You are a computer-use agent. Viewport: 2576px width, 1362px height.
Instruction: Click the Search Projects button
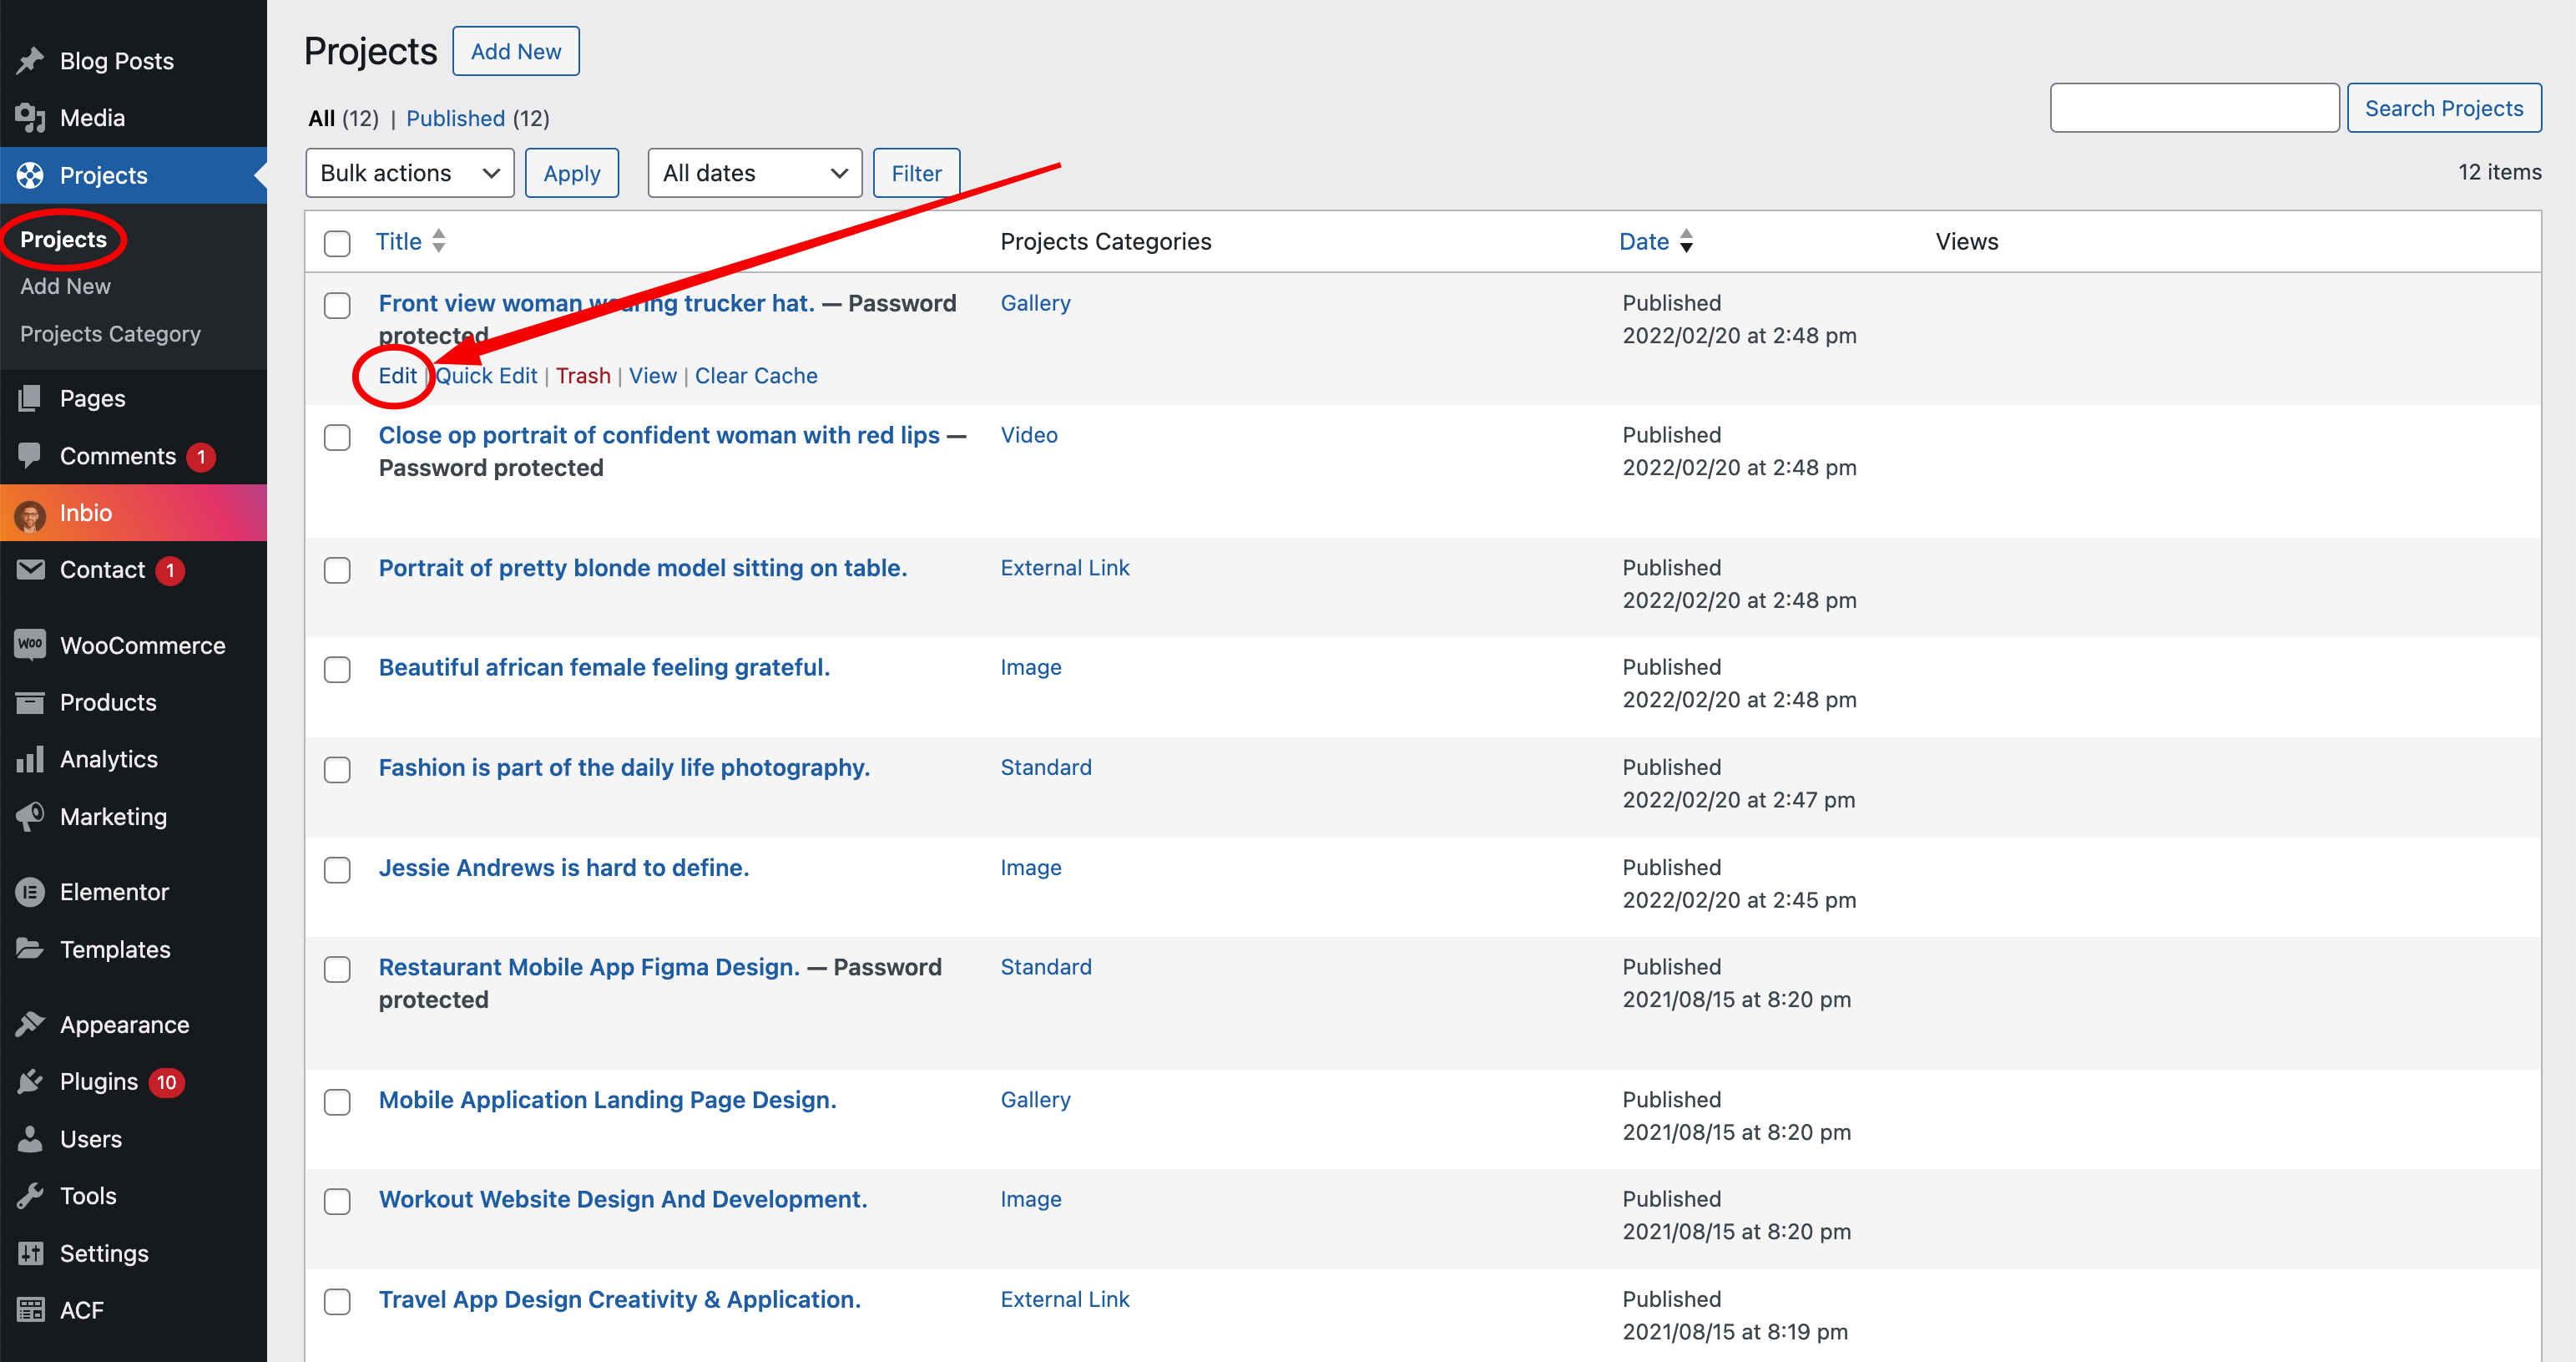tap(2444, 108)
